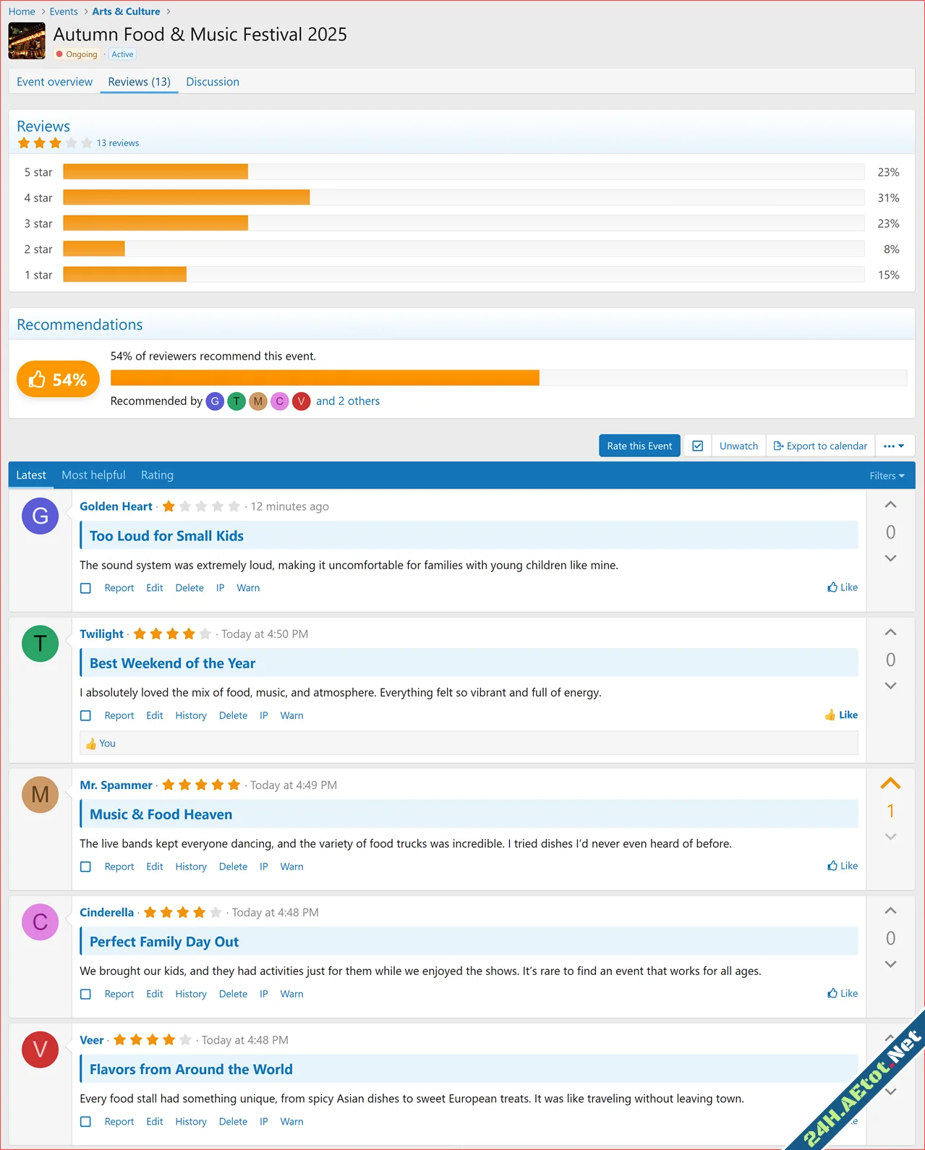Open Arts & Culture breadcrumb
Screen dimensions: 925x1150
pyautogui.click(x=126, y=12)
